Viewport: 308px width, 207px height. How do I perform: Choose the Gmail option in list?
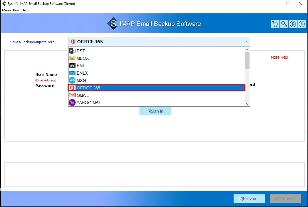82,95
